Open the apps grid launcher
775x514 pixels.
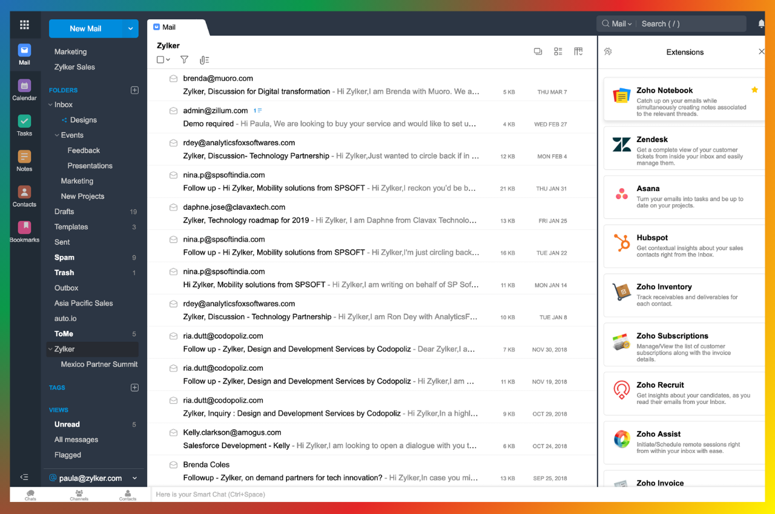[24, 25]
